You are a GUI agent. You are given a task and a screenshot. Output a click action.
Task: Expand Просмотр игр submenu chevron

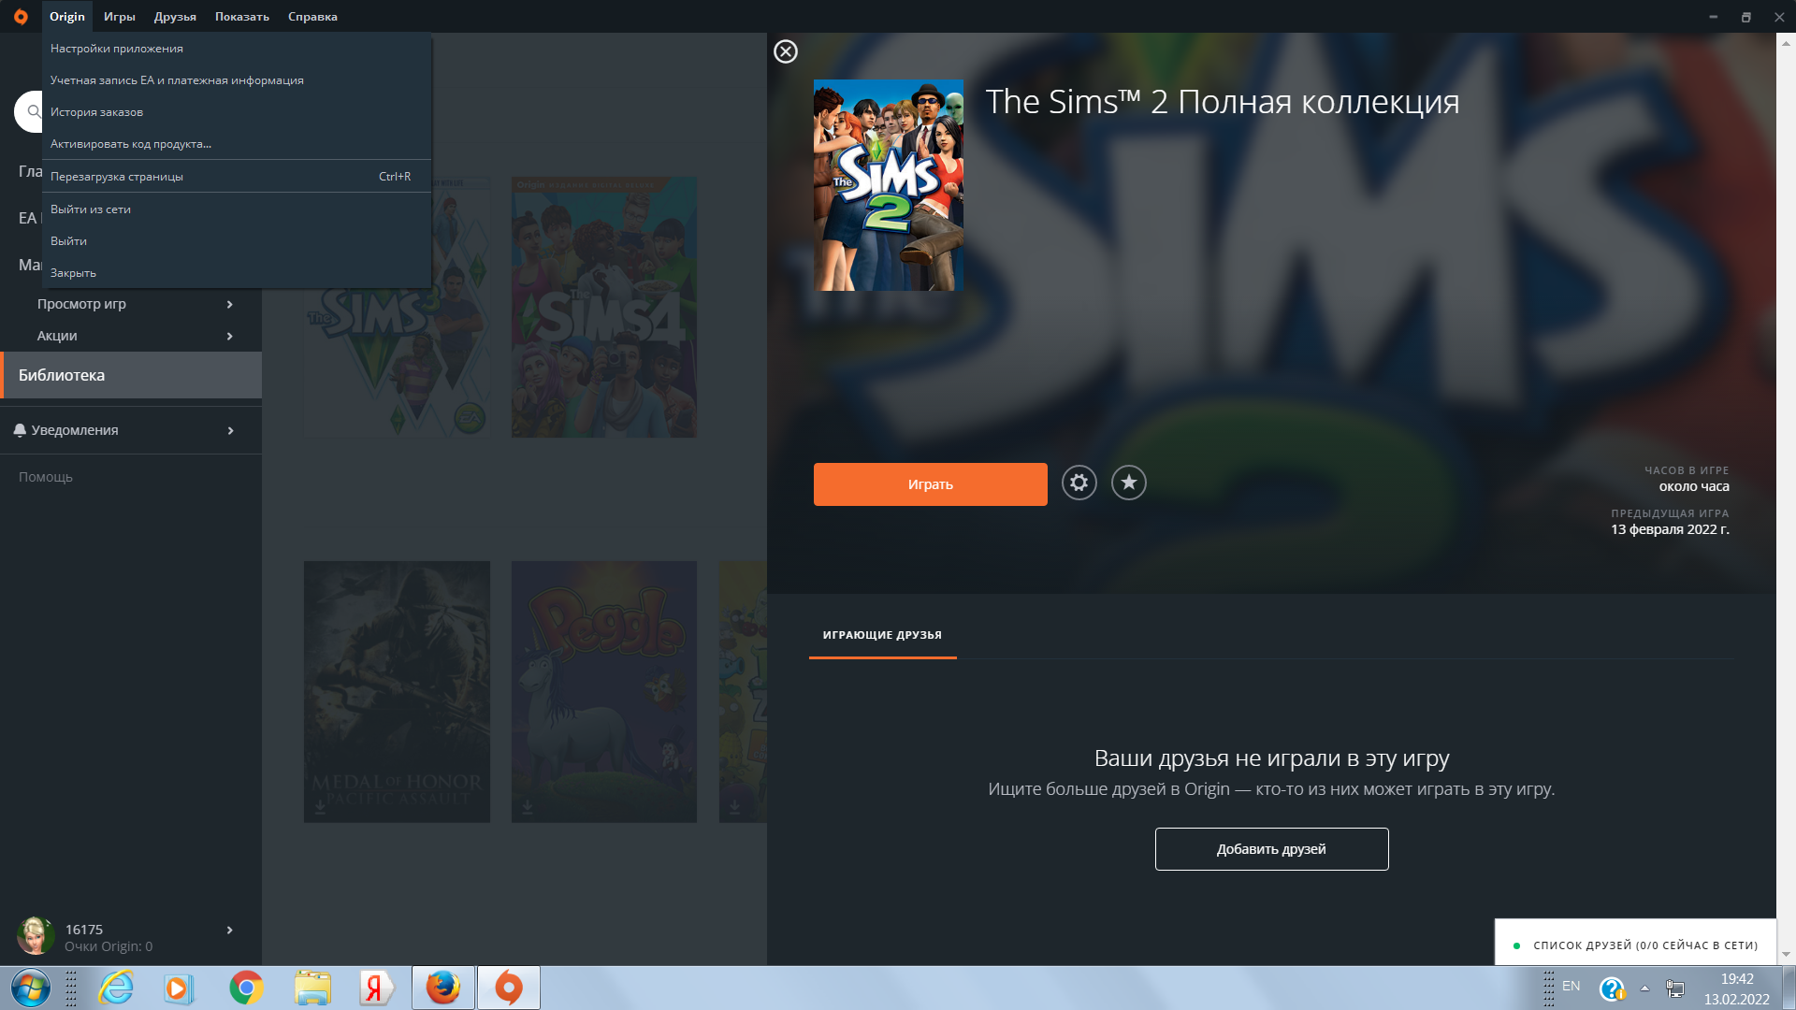230,305
